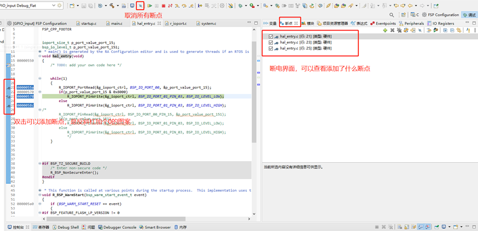
Task: Open the Back arrow history dropdown
Action: coord(416,5)
